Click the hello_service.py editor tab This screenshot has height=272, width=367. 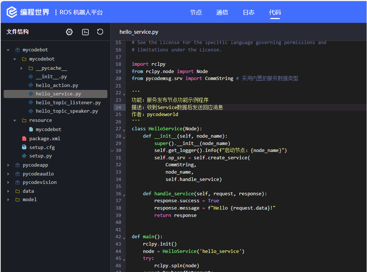pos(139,32)
